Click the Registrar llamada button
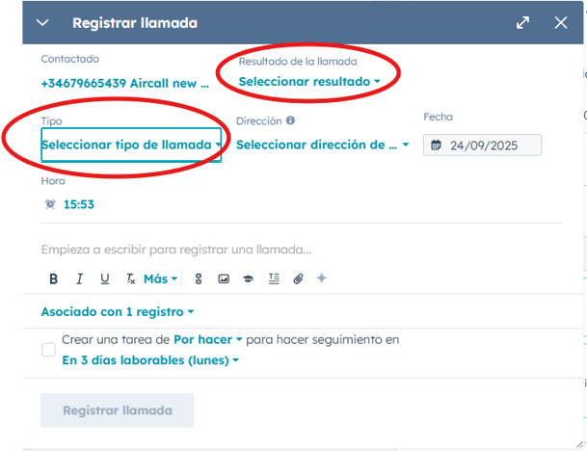587x451 pixels. (x=118, y=411)
